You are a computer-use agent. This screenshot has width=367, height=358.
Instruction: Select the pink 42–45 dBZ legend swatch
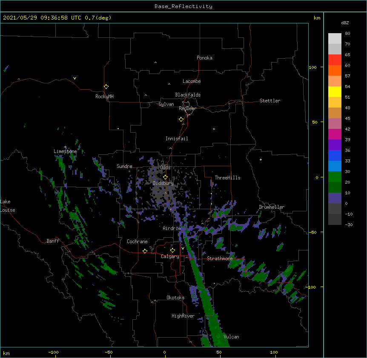click(x=335, y=123)
